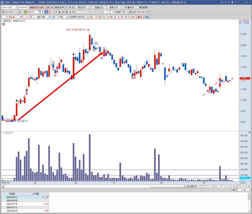
Task: Click the chart zoom slider track
Action: pos(204,186)
